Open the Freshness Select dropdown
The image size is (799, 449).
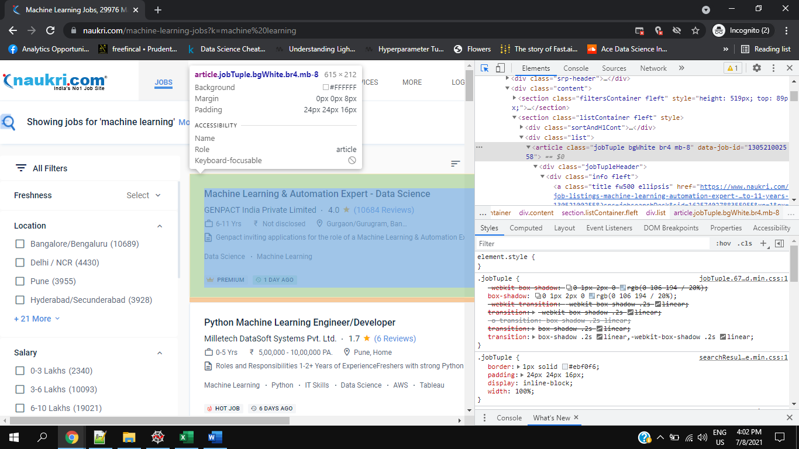point(143,195)
